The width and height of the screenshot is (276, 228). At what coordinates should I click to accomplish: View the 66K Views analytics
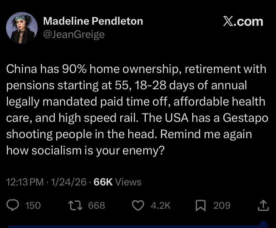[x=118, y=182]
